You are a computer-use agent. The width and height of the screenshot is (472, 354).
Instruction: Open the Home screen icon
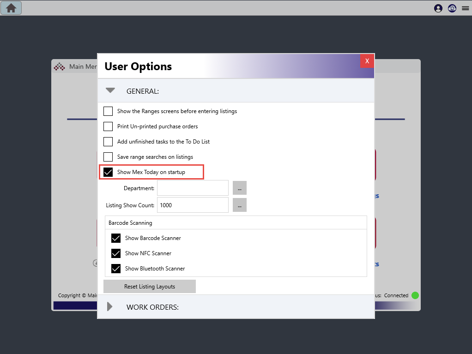pos(11,8)
